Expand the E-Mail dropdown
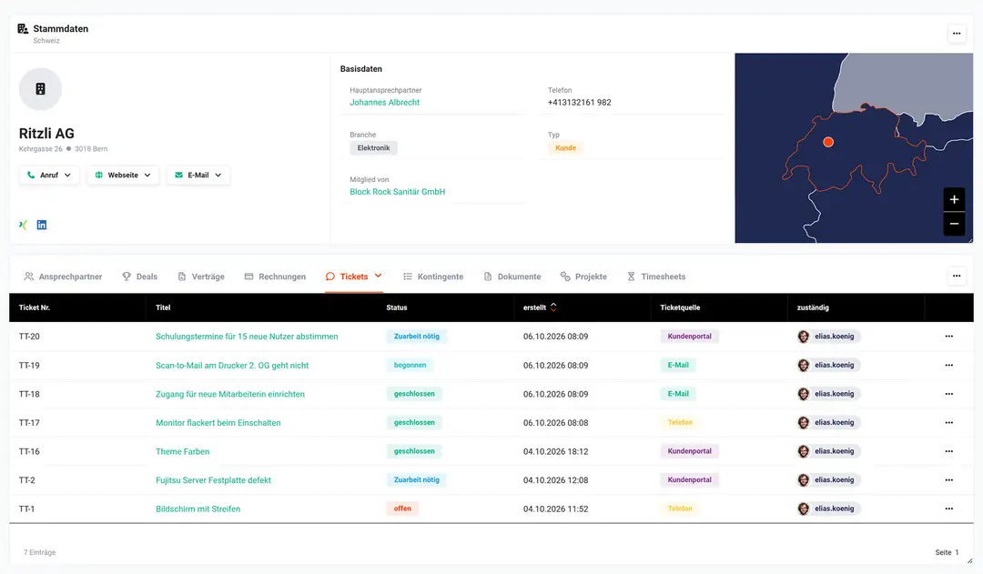The height and width of the screenshot is (574, 983). pyautogui.click(x=198, y=176)
